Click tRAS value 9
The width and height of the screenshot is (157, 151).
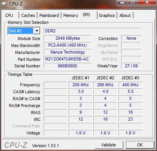pos(81,112)
